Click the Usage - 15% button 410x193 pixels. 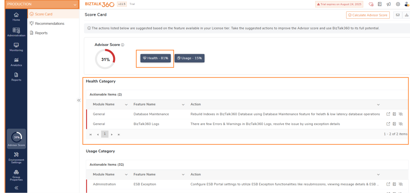click(x=189, y=58)
